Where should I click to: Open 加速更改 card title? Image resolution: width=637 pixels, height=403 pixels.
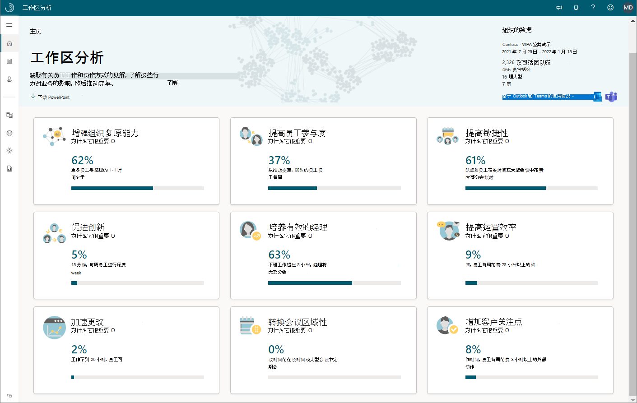coord(88,322)
